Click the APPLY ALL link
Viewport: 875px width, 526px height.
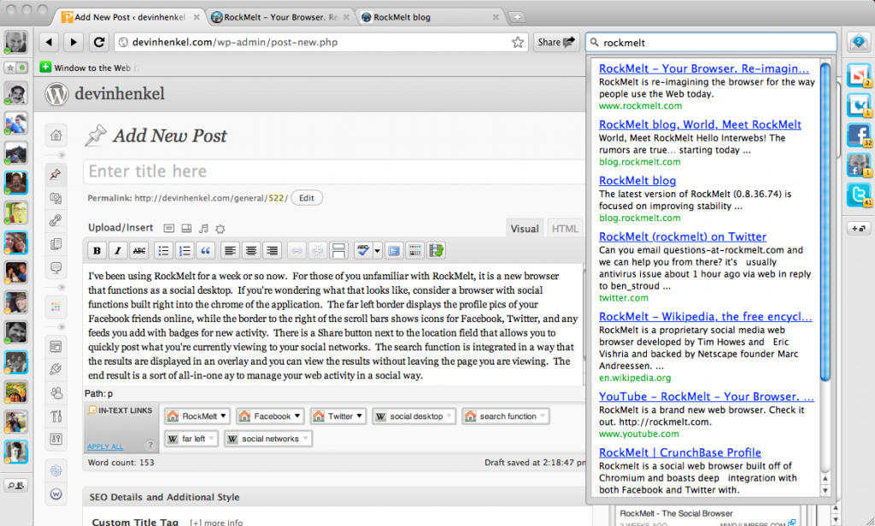[x=105, y=447]
